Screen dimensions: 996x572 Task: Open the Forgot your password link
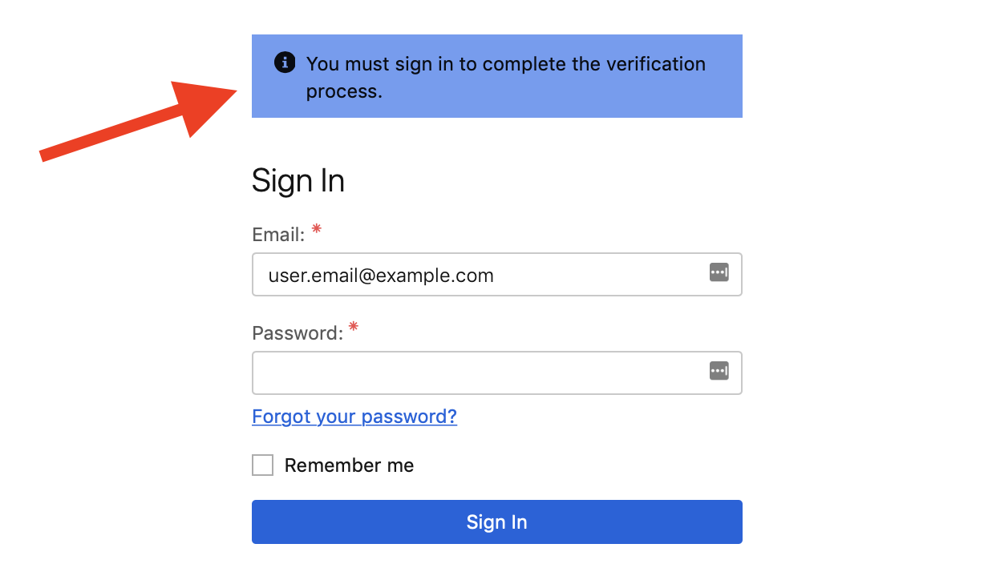pyautogui.click(x=354, y=417)
